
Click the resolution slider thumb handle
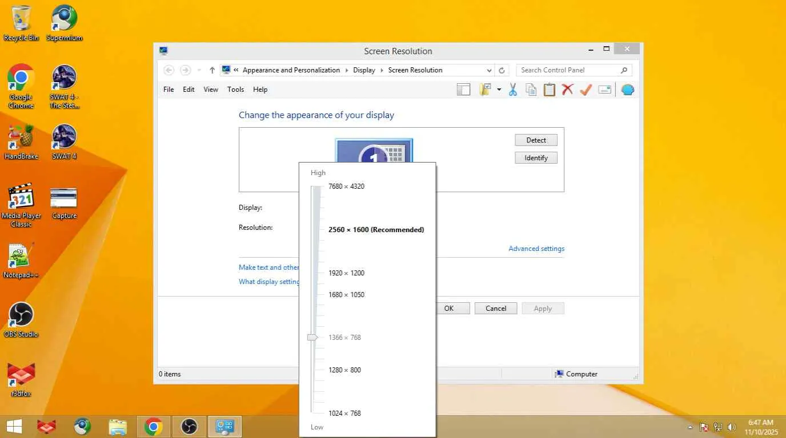click(312, 338)
